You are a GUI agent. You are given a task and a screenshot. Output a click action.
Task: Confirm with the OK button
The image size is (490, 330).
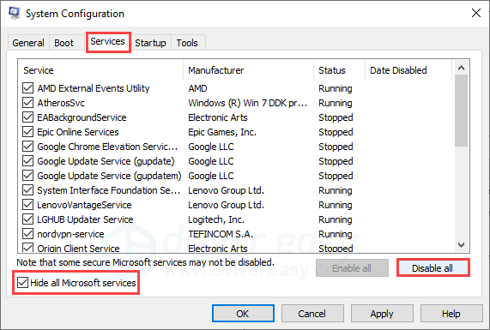[x=243, y=314]
